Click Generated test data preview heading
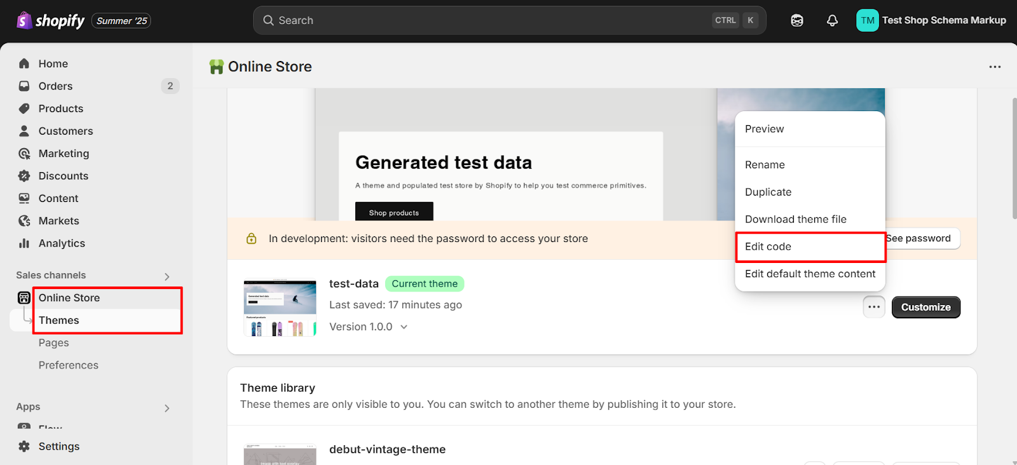Viewport: 1017px width, 465px height. coord(444,163)
